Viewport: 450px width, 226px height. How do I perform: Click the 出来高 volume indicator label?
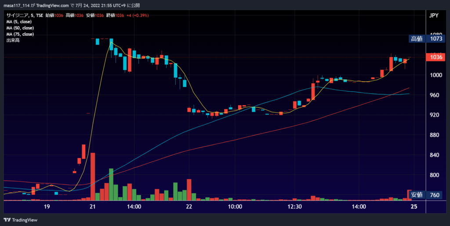pos(13,40)
